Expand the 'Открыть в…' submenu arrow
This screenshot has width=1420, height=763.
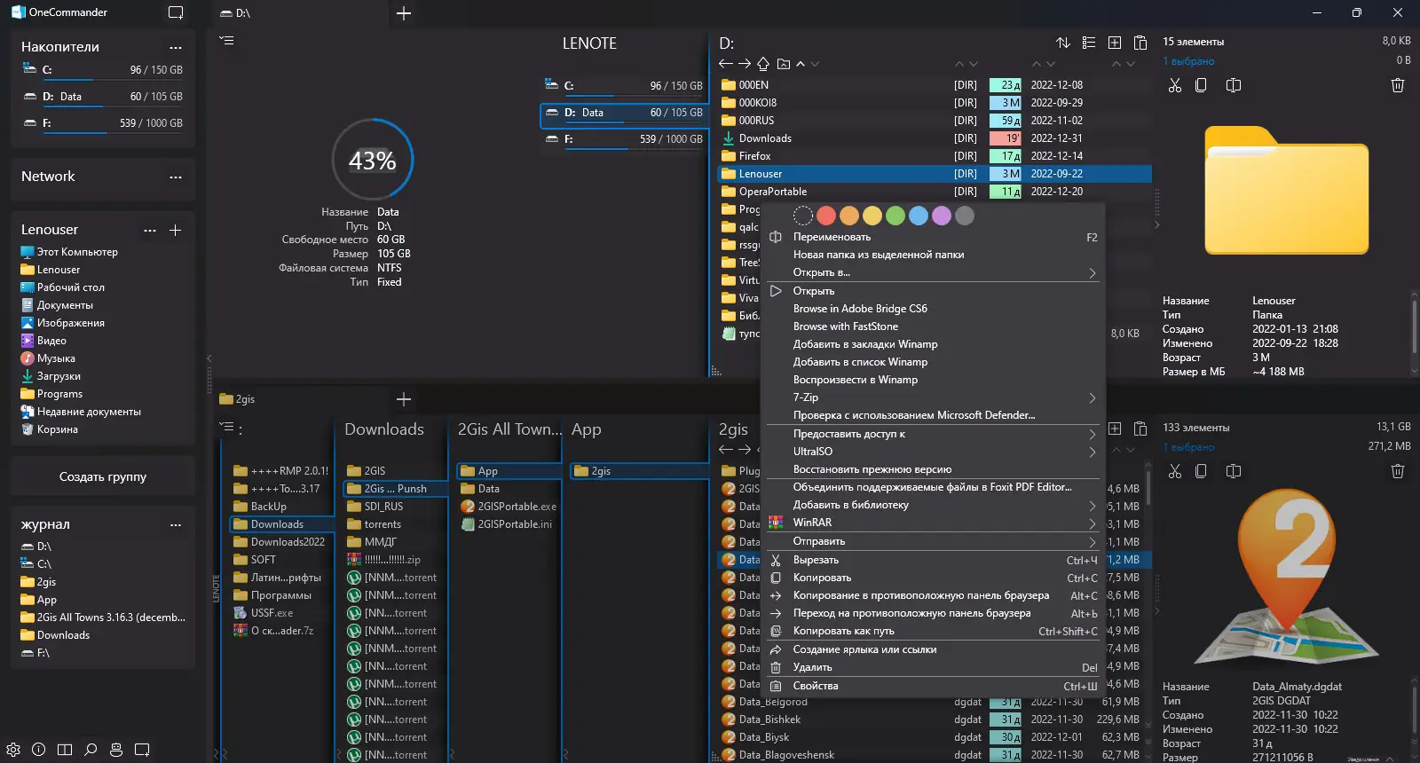coord(1093,273)
